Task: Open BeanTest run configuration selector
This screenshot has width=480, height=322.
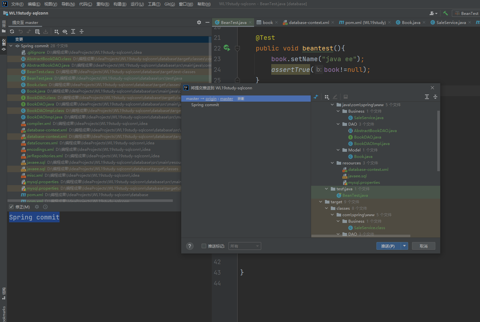Action: point(466,13)
